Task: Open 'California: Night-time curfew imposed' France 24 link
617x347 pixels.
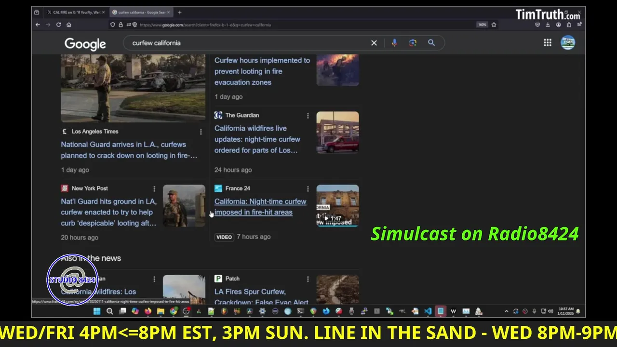Action: click(260, 207)
